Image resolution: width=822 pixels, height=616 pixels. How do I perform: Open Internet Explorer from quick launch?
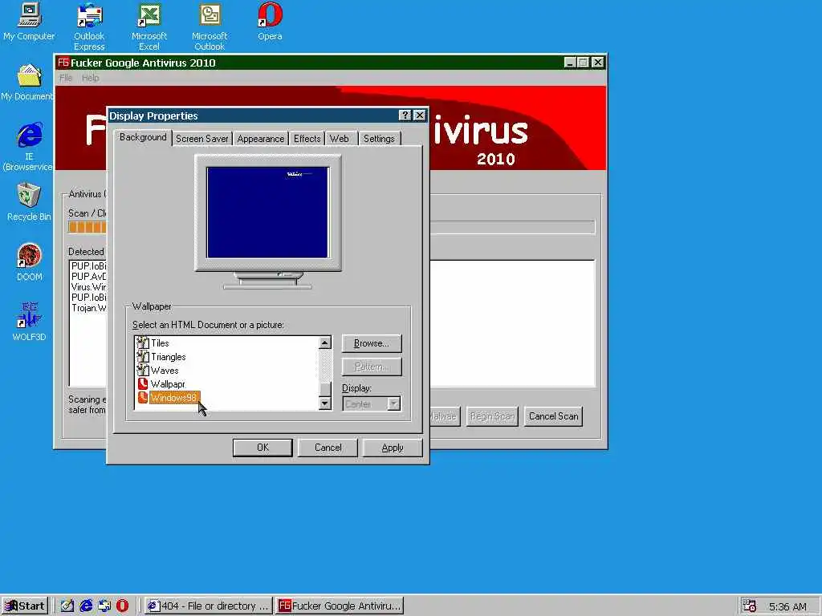(86, 606)
